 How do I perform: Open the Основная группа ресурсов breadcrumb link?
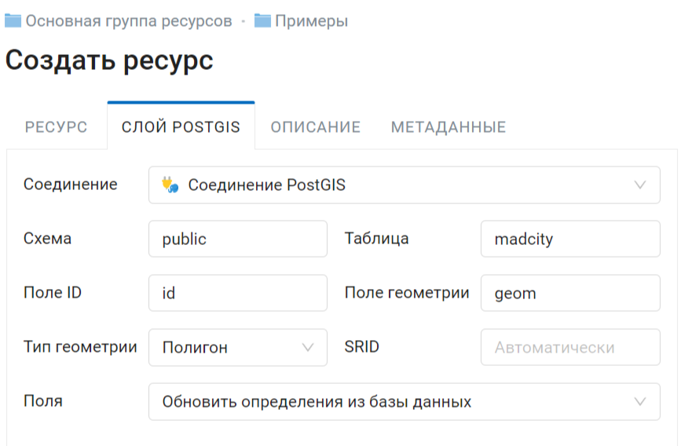[129, 20]
